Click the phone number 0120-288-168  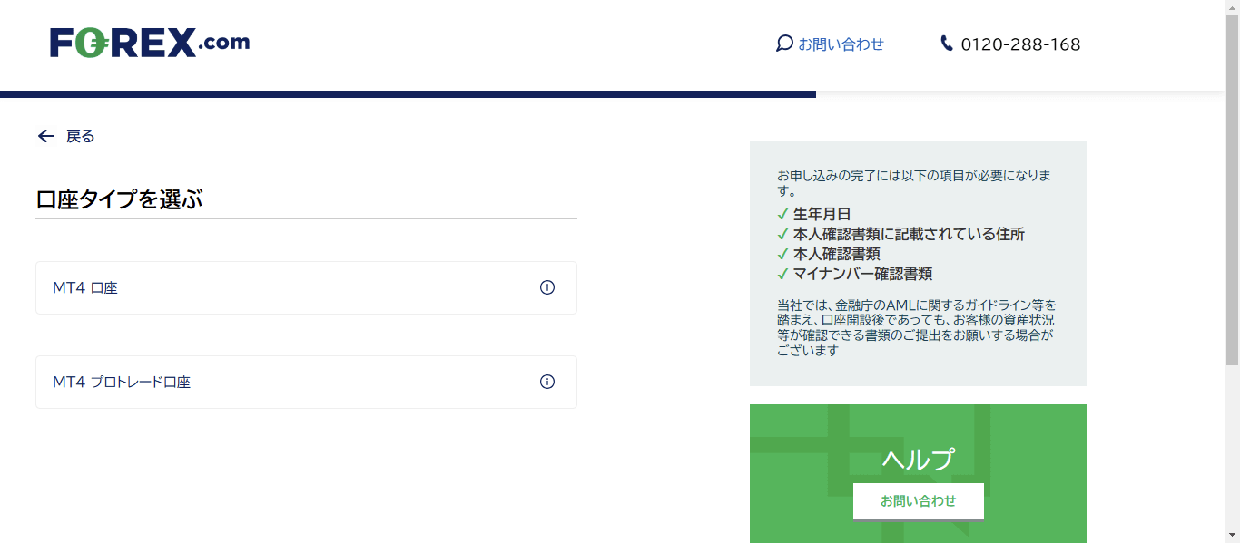(1020, 43)
